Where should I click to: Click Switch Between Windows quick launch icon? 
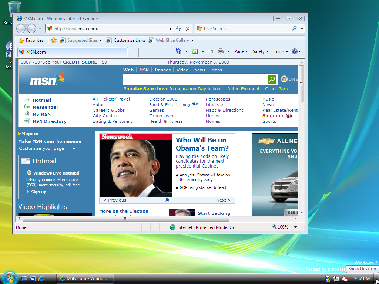click(33, 278)
